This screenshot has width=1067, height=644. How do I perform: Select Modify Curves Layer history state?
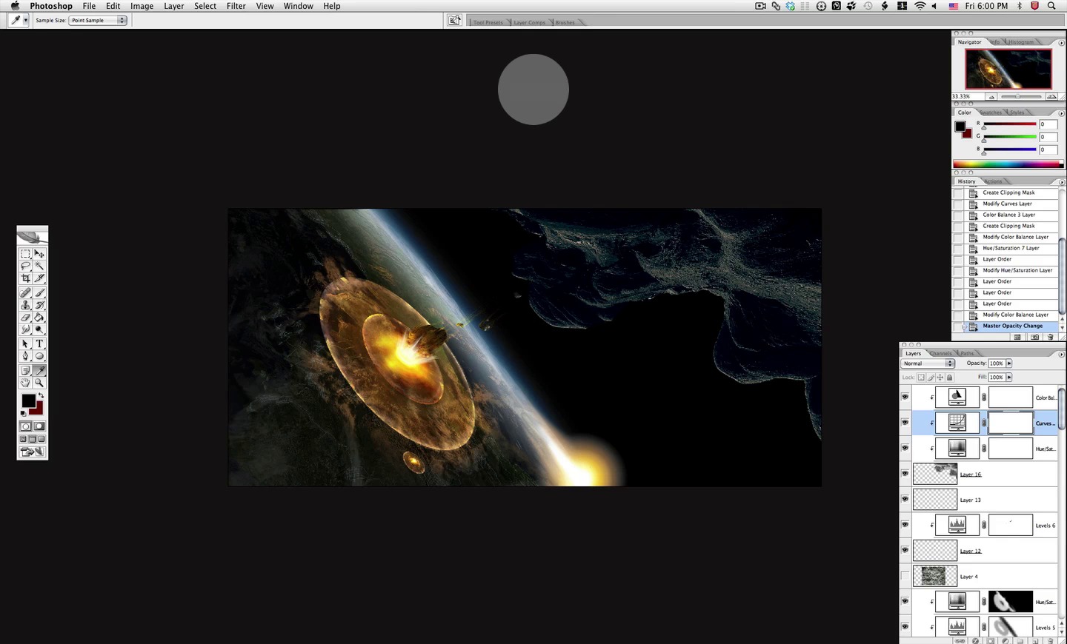(x=1012, y=204)
